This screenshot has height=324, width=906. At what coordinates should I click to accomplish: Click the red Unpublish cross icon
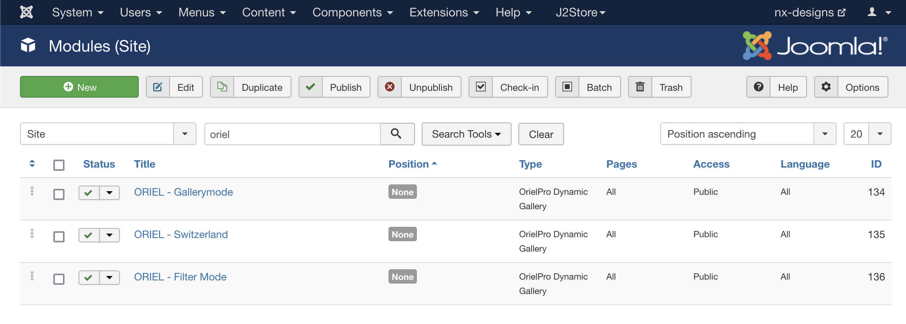click(390, 87)
